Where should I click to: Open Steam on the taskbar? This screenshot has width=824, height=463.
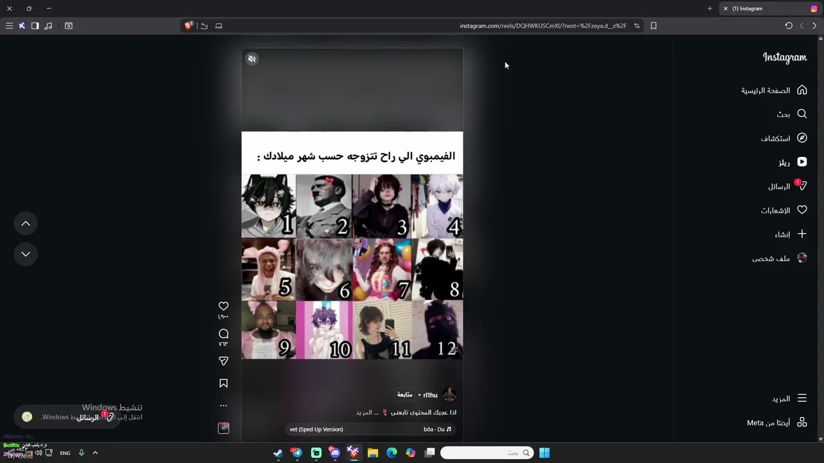tap(277, 453)
